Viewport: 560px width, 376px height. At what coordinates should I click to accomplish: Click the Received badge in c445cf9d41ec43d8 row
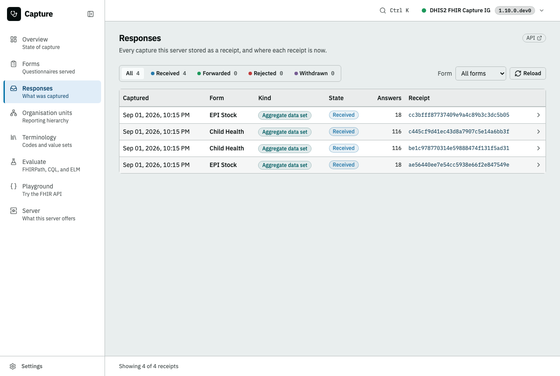(x=343, y=132)
